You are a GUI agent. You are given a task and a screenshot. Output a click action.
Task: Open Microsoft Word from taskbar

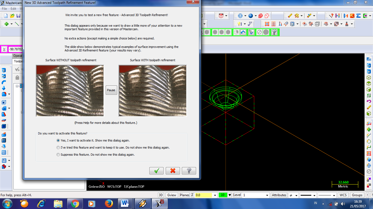(x=125, y=204)
